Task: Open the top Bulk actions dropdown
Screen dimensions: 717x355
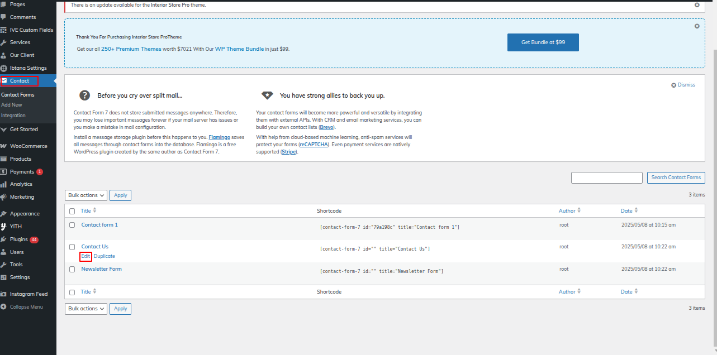Action: 86,195
